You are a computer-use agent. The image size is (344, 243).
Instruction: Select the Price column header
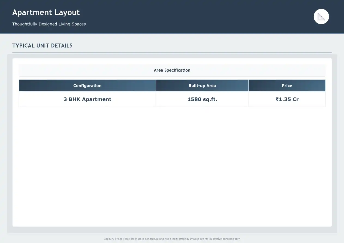[287, 86]
